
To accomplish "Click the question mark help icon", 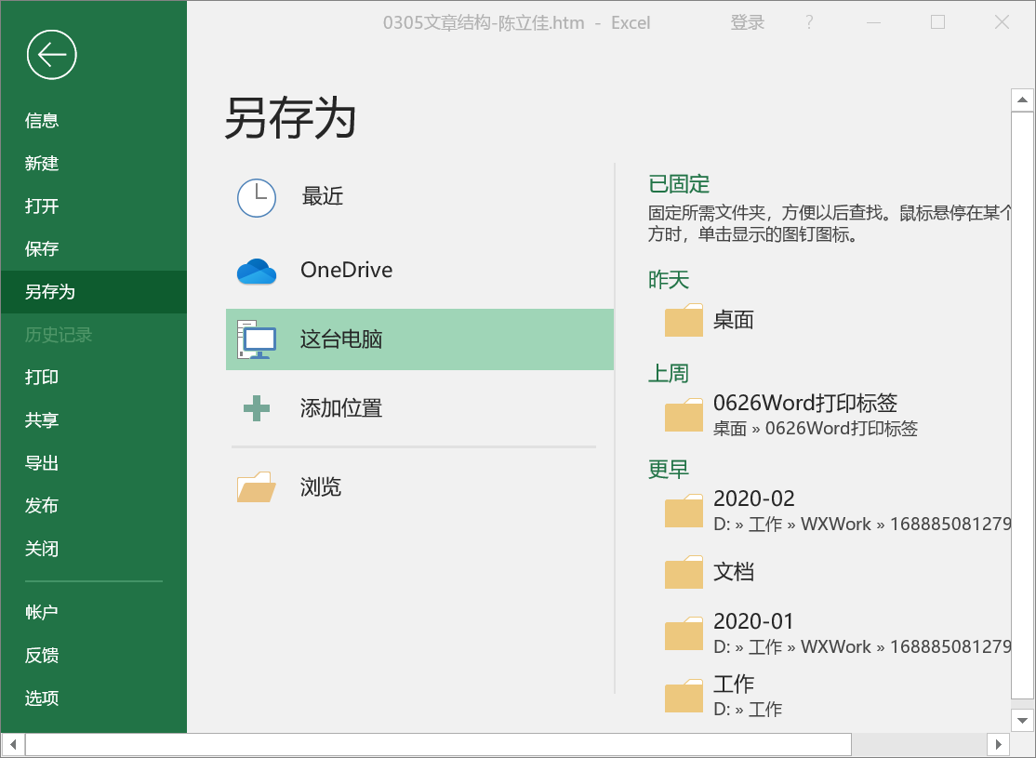I will 809,23.
